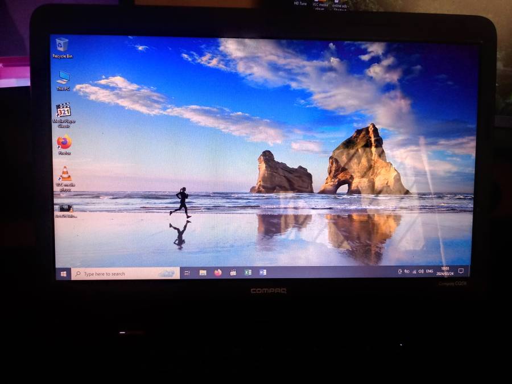Open the speaker volume control

(421, 271)
